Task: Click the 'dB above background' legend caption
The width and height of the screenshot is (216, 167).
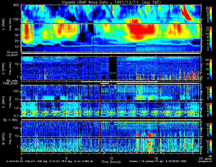Action: coord(205,159)
